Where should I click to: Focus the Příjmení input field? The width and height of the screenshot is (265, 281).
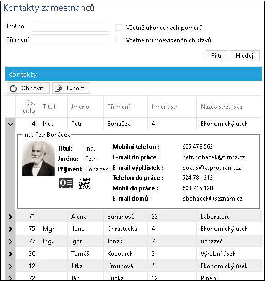pos(71,40)
